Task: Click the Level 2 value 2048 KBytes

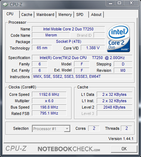Action: point(114,107)
